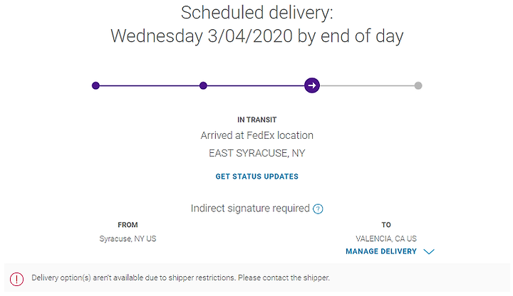This screenshot has width=513, height=296.
Task: Click the FROM label
Action: pyautogui.click(x=128, y=225)
